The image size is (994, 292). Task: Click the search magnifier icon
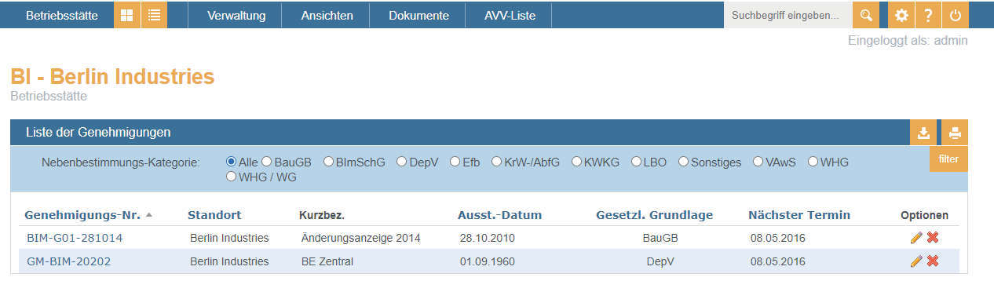[x=866, y=15]
